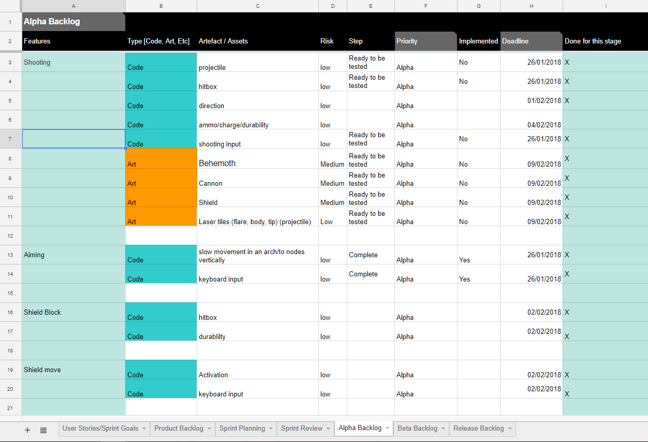Select the column H header

pyautogui.click(x=531, y=6)
